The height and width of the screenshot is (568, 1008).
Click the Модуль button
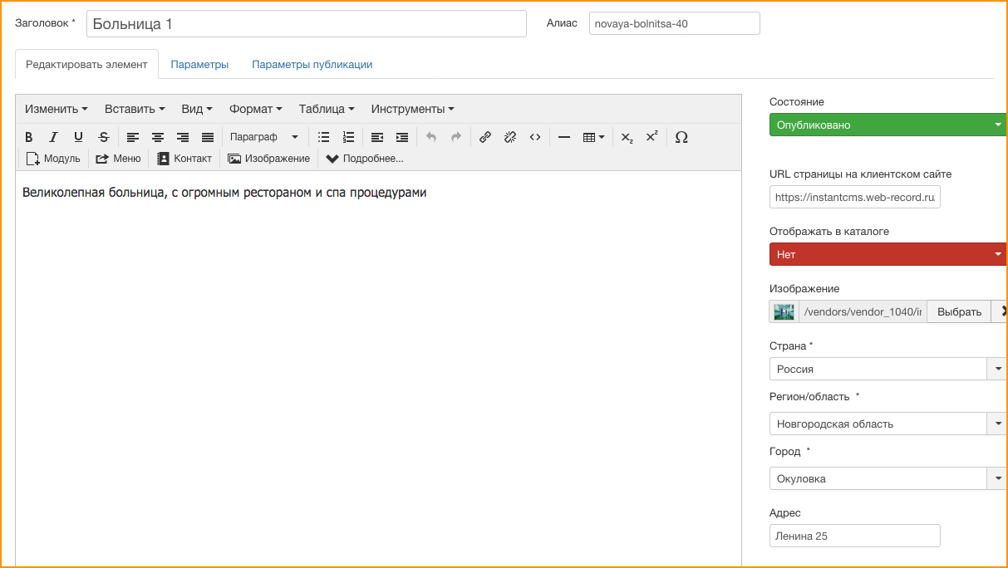53,159
